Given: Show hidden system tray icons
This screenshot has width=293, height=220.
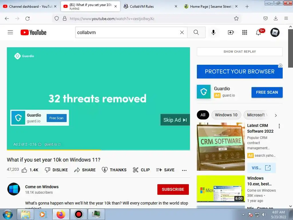Looking at the screenshot, I should (x=243, y=215).
